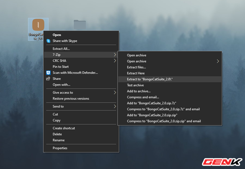Click the Share arrow icon
This screenshot has height=169, width=245.
click(48, 79)
